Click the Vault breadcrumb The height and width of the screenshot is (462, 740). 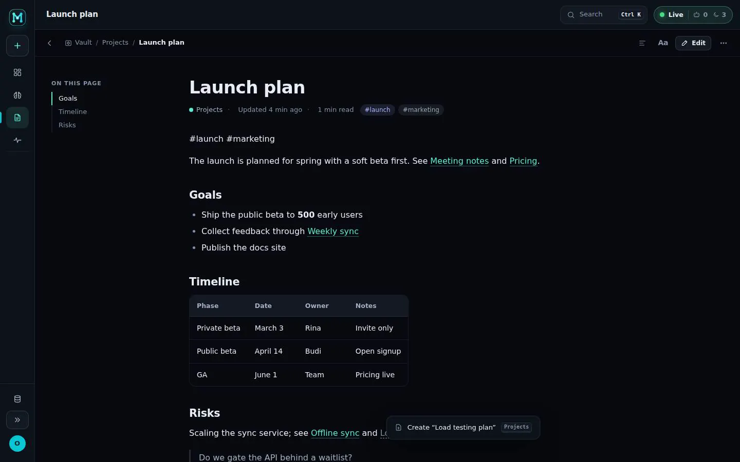tap(79, 43)
